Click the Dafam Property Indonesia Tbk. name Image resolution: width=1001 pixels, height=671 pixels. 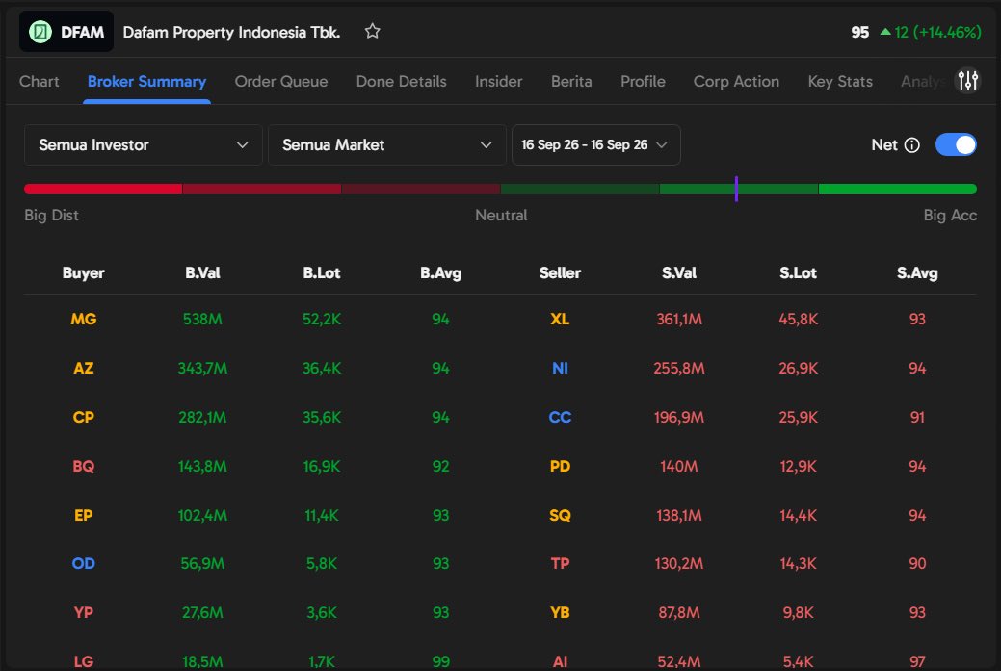coord(231,32)
